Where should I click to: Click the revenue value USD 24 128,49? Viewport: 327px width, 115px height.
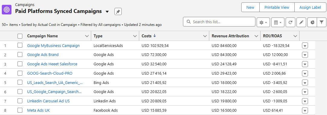pos(224,64)
